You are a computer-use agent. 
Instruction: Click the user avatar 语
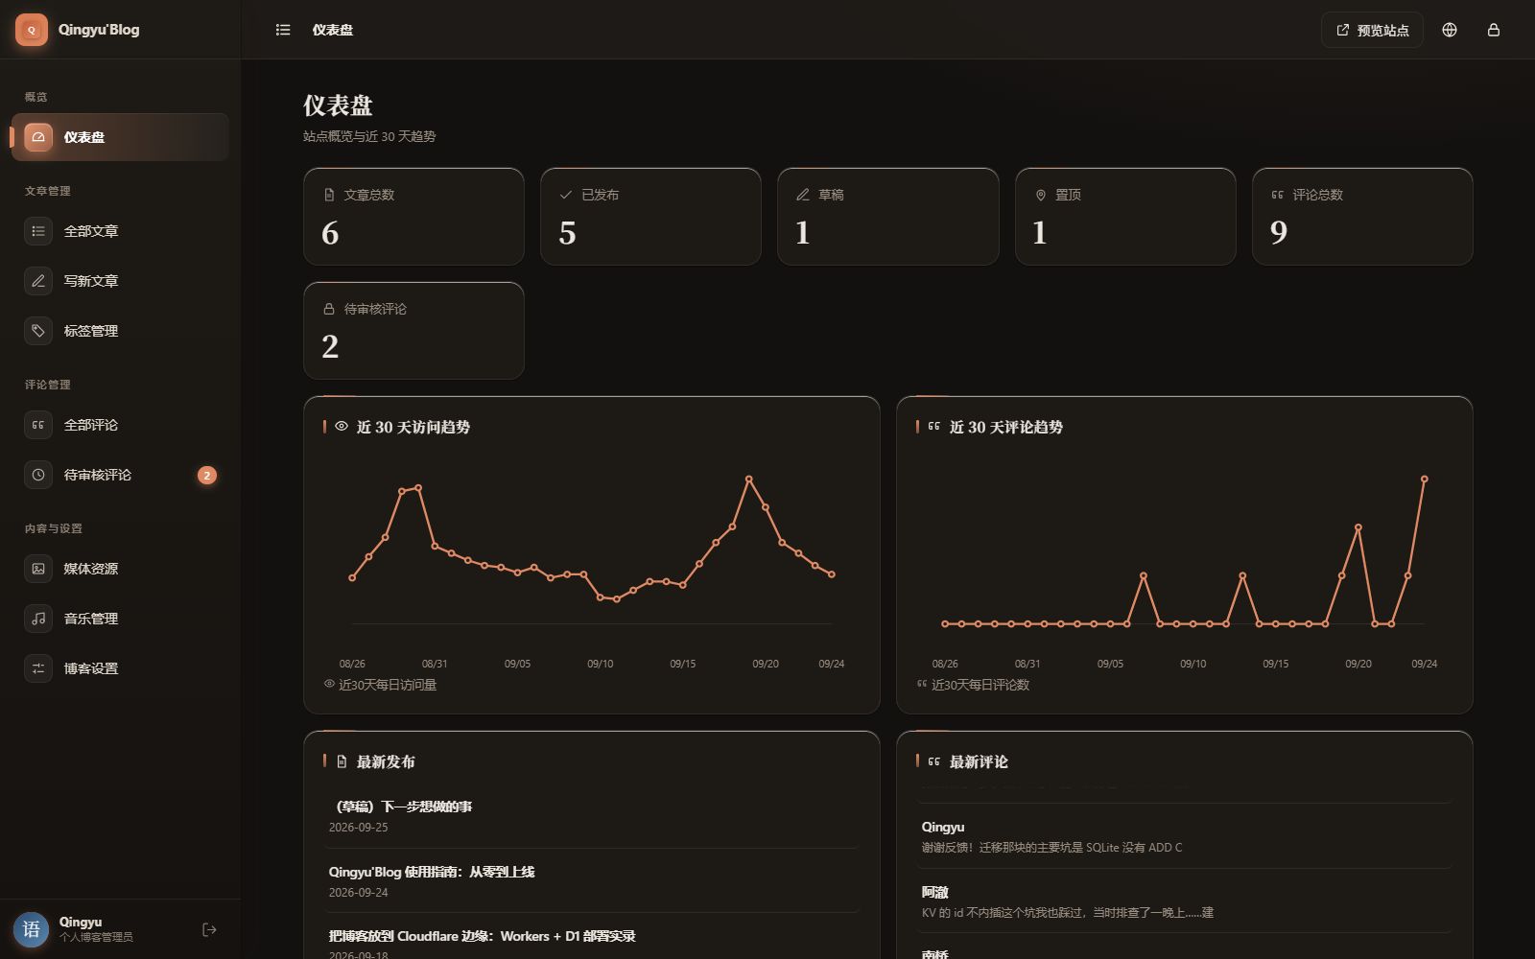click(x=32, y=929)
